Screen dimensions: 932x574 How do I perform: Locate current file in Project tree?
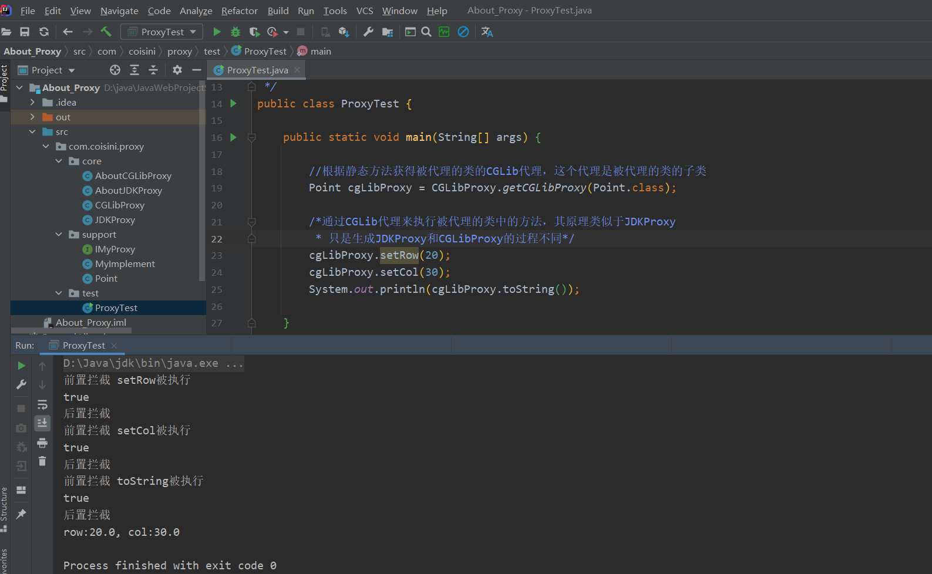click(115, 70)
